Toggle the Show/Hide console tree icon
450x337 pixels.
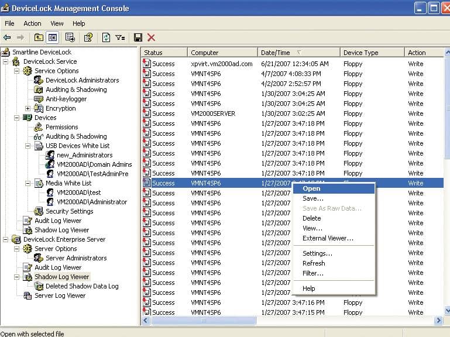53,37
